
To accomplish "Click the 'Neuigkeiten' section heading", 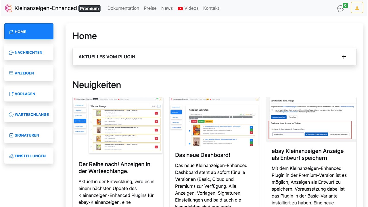I will [97, 85].
